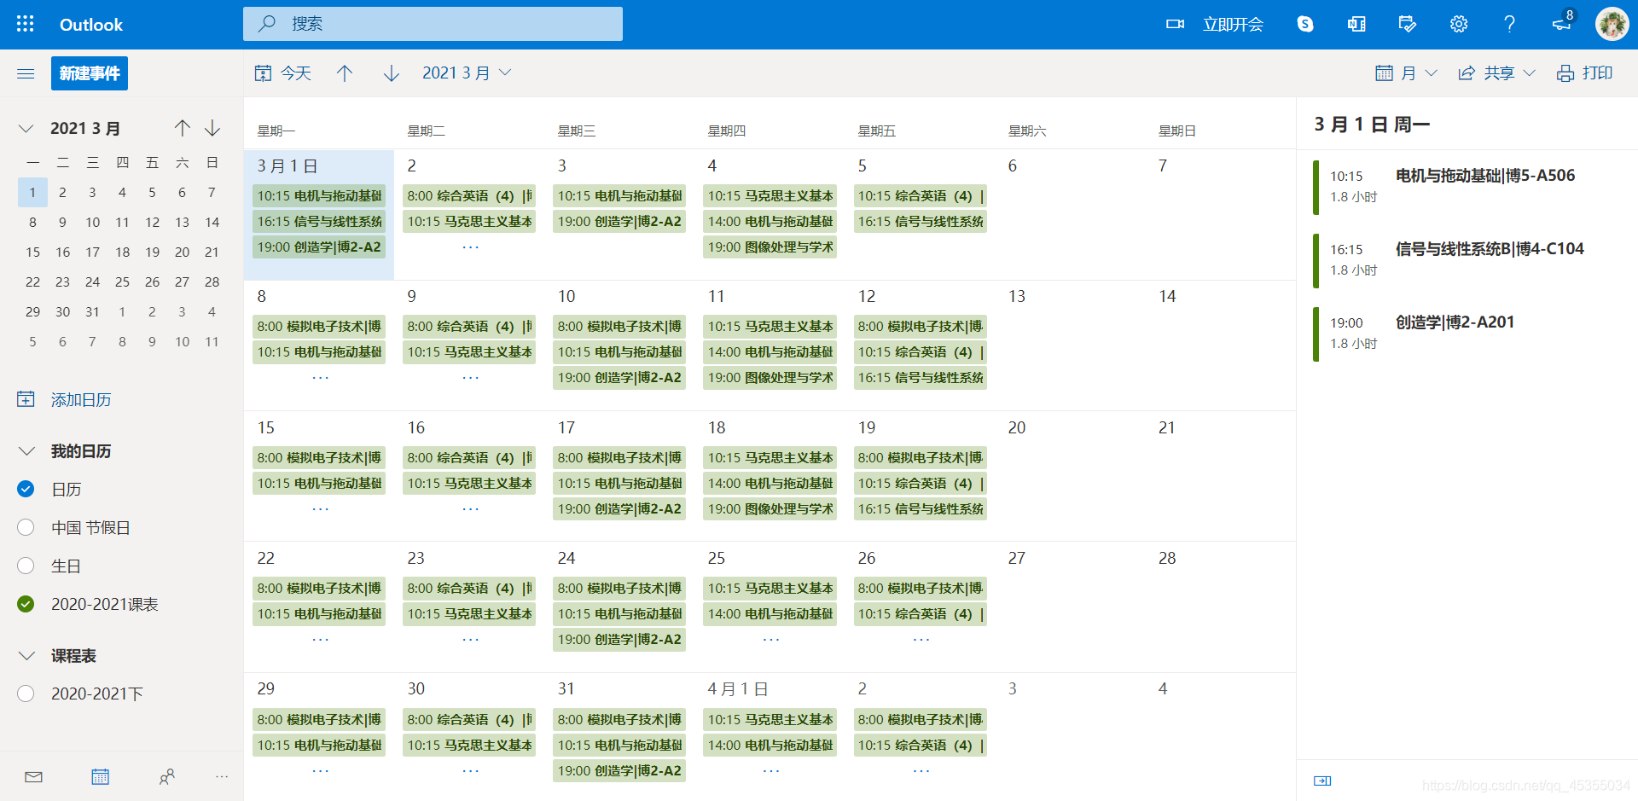Uncheck the 2020-2021课表 calendar
The height and width of the screenshot is (801, 1638).
tap(26, 604)
